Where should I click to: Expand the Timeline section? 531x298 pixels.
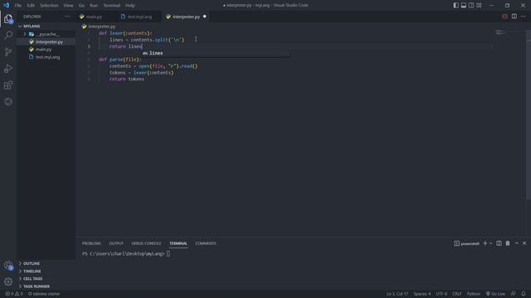46,271
